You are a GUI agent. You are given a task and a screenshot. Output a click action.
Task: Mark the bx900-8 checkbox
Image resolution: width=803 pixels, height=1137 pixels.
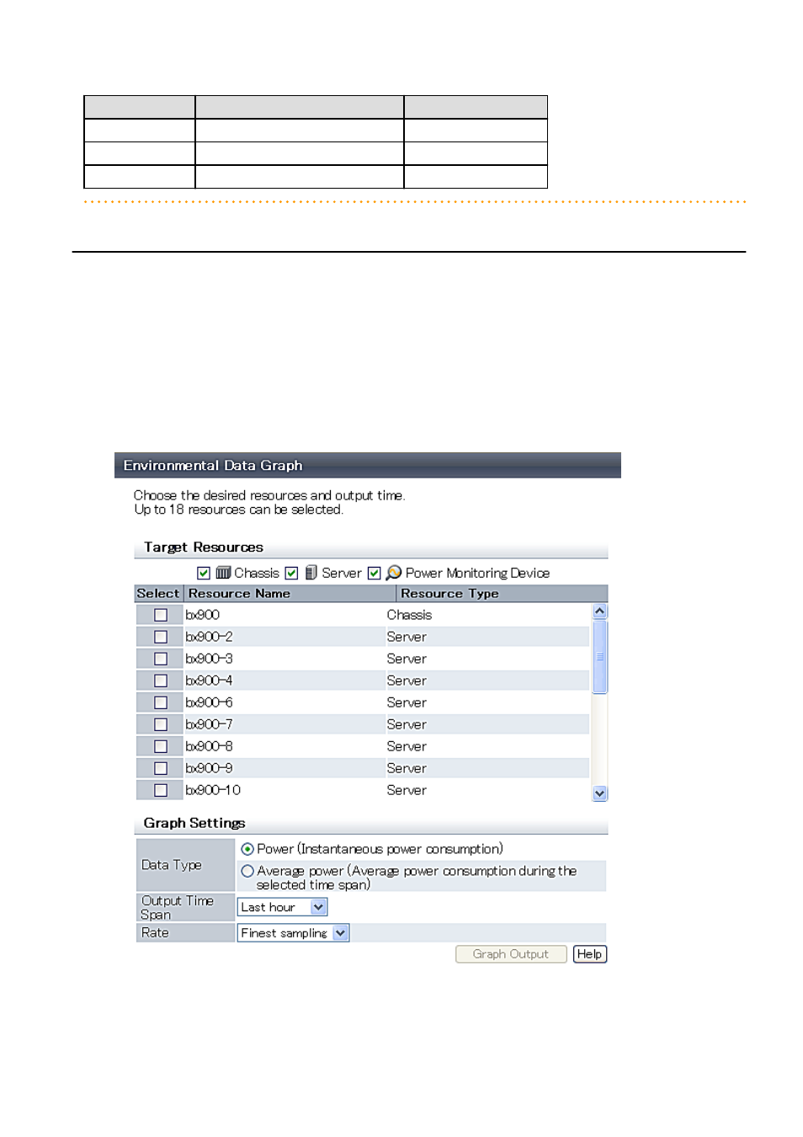click(161, 746)
